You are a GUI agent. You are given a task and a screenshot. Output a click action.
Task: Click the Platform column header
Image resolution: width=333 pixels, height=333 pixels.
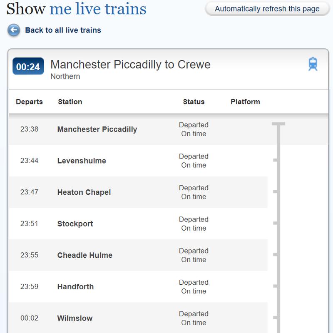tap(245, 102)
